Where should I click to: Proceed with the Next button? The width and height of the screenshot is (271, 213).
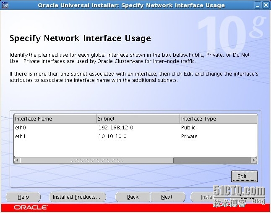(168, 197)
